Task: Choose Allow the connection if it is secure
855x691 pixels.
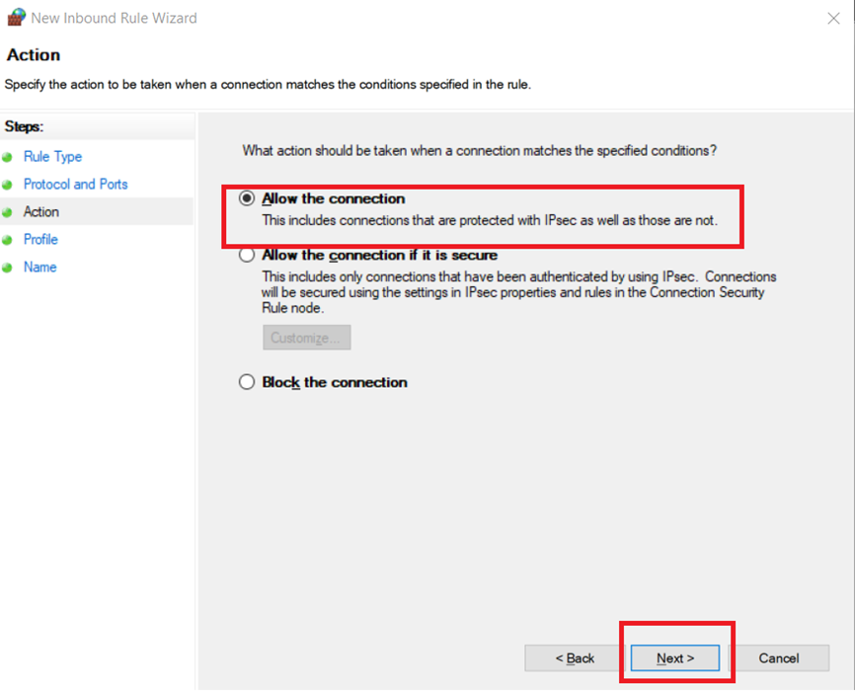Action: tap(247, 255)
